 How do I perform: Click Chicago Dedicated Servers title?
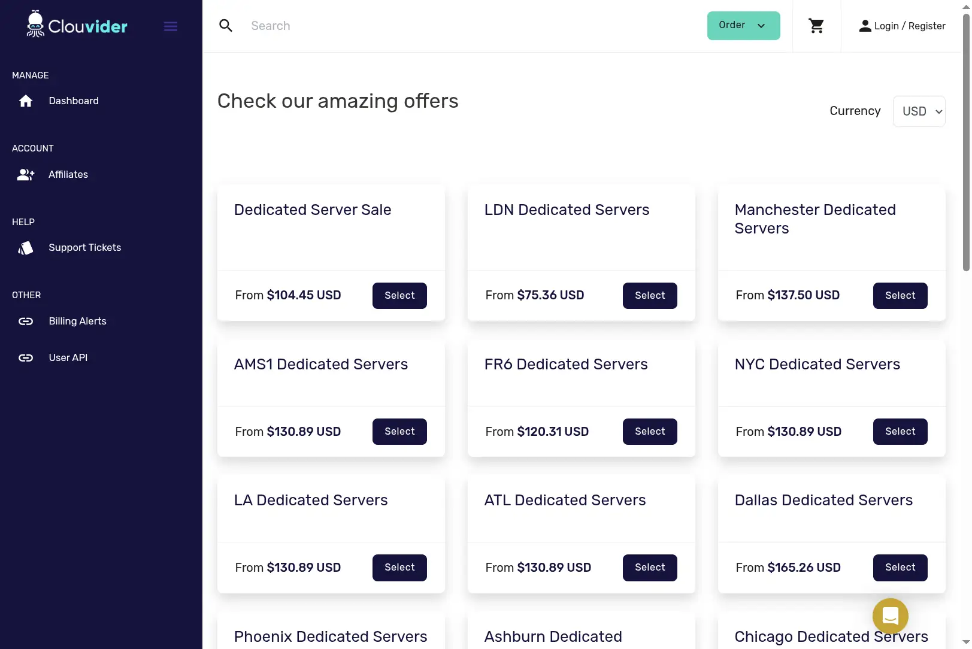(831, 637)
